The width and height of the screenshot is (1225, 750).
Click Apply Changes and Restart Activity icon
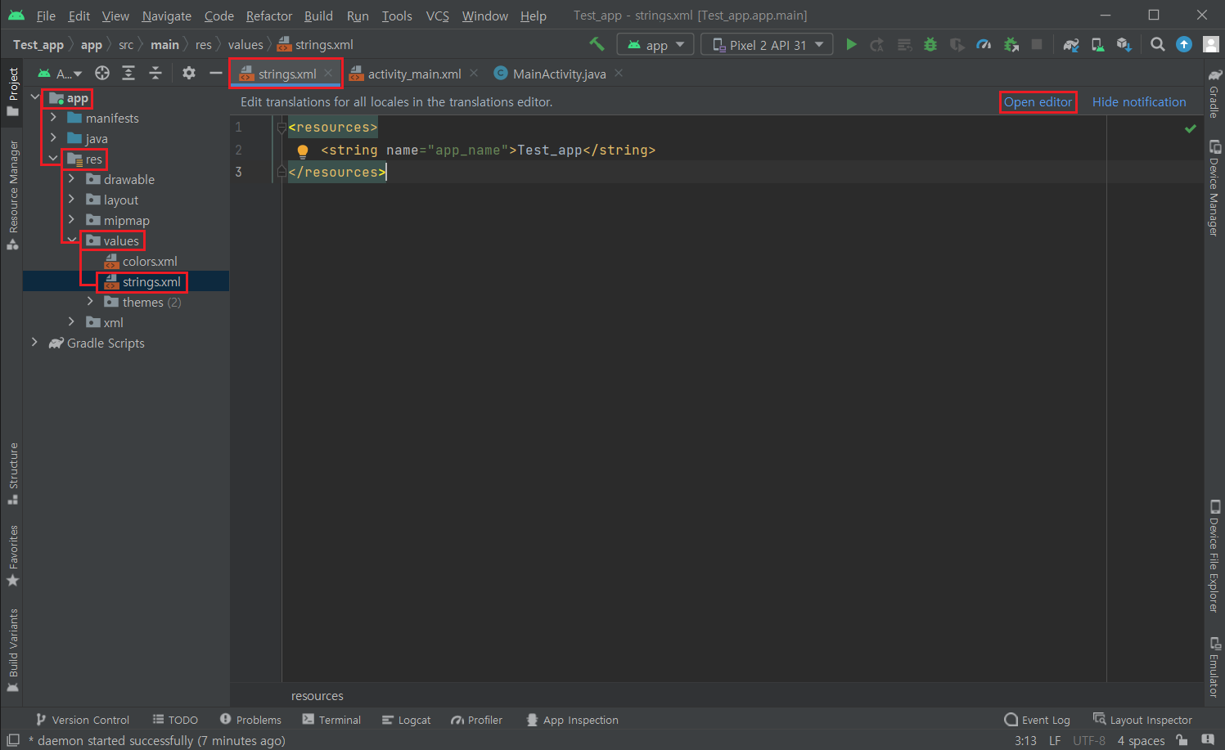pyautogui.click(x=877, y=44)
